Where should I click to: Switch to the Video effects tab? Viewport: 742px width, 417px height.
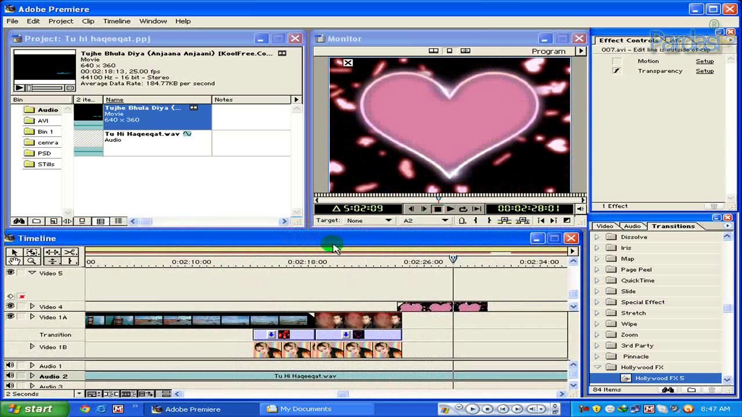click(605, 226)
